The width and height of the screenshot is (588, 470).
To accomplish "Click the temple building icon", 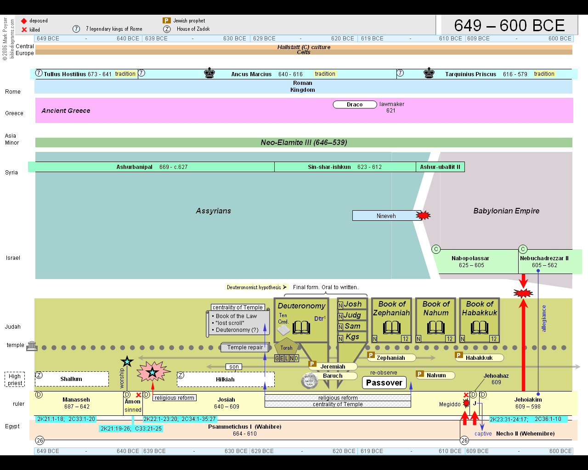I will (32, 346).
